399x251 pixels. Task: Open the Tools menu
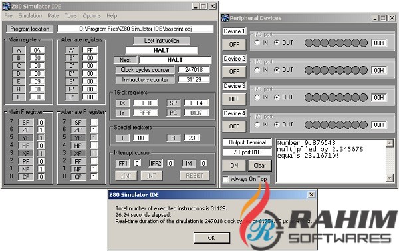[70, 16]
